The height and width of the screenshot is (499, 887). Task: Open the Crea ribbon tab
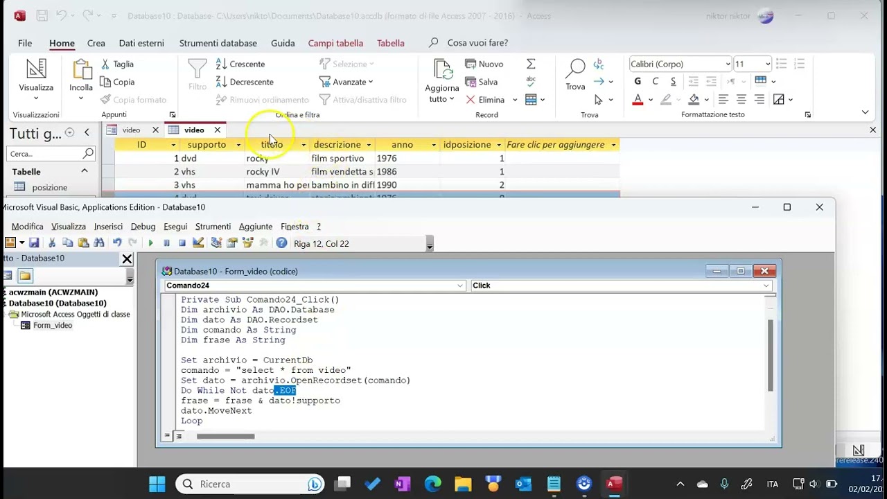[96, 43]
